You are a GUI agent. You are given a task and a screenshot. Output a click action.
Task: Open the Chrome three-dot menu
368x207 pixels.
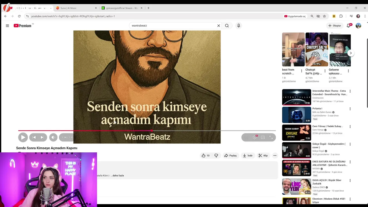click(365, 16)
